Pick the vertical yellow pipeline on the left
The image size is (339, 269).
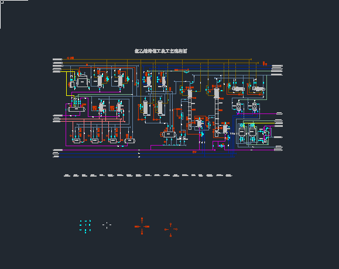click(x=66, y=84)
